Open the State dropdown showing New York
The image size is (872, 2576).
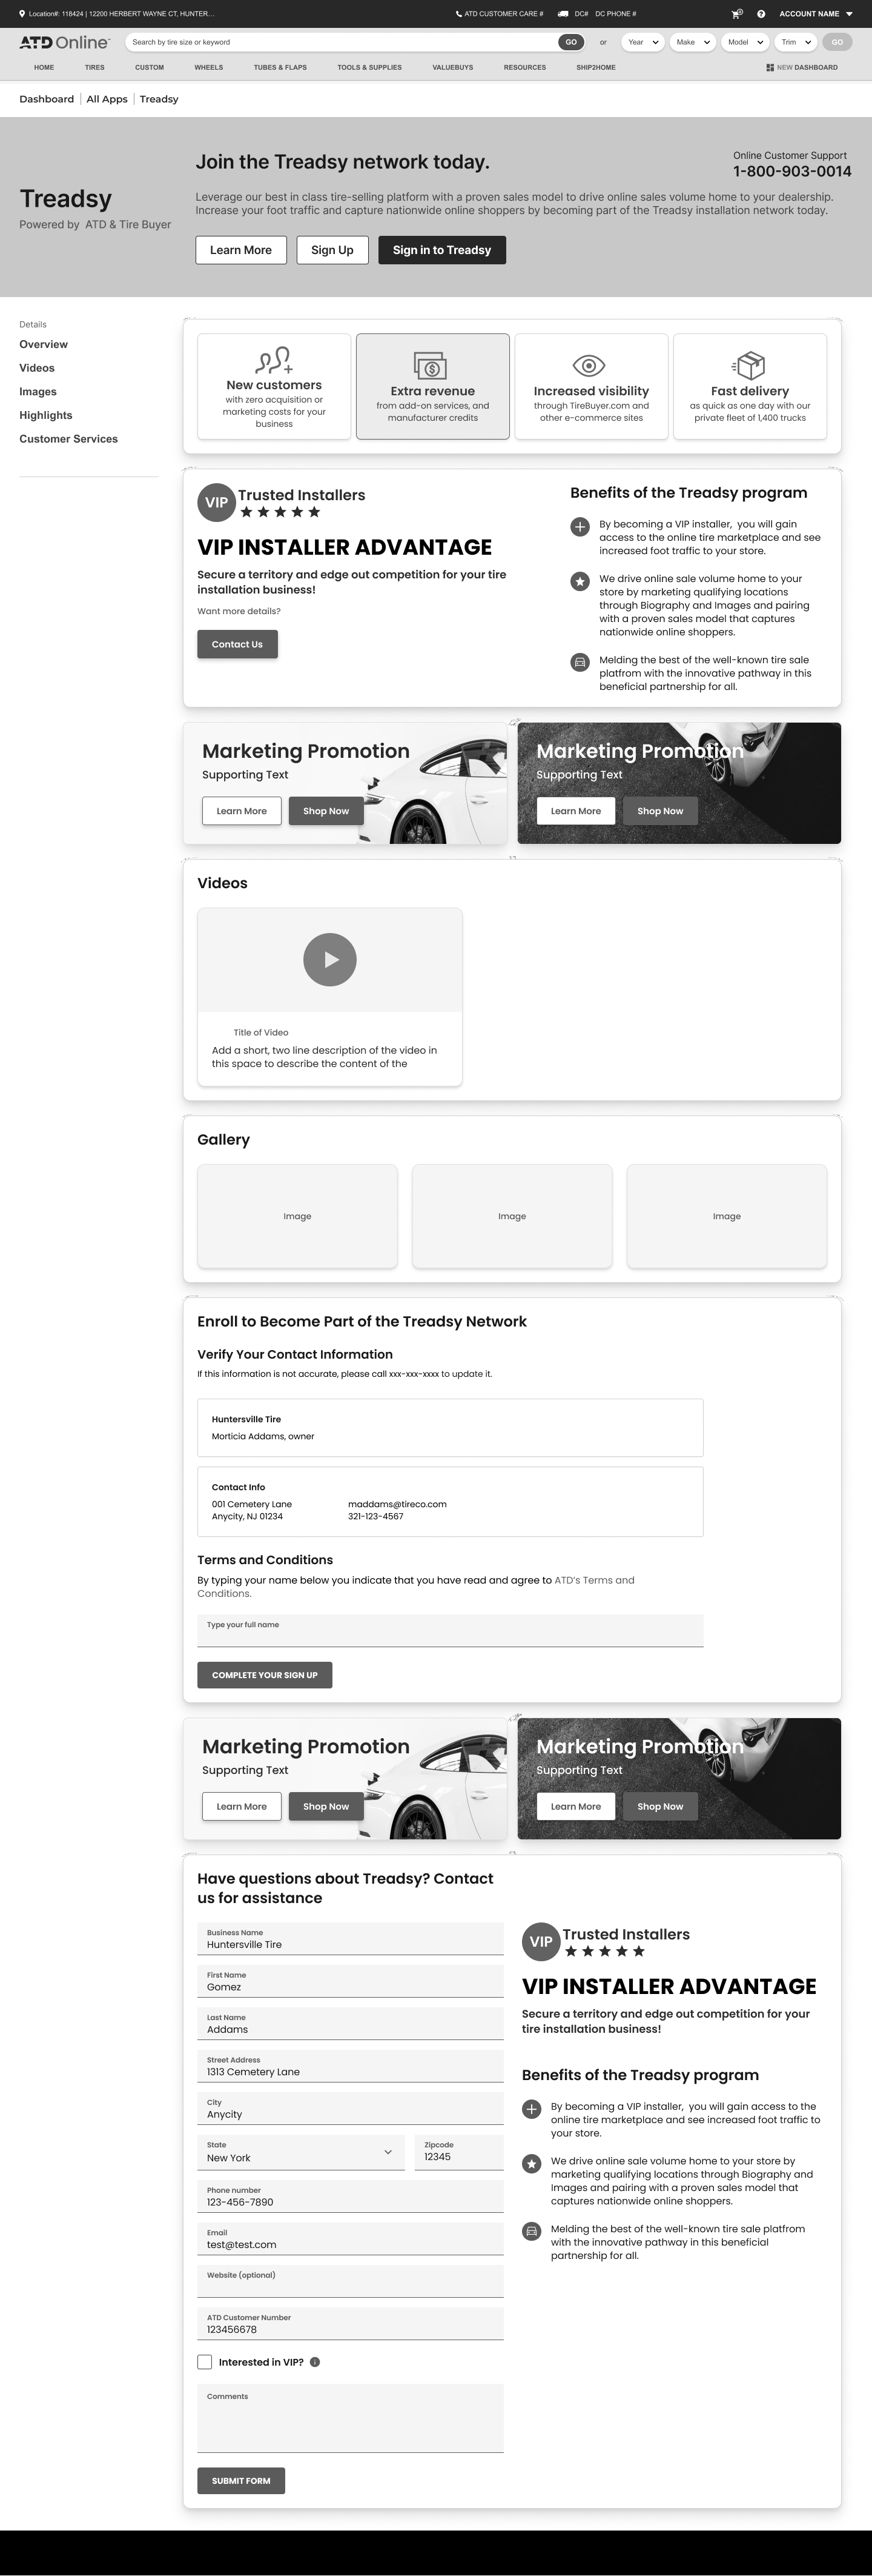click(x=300, y=2152)
